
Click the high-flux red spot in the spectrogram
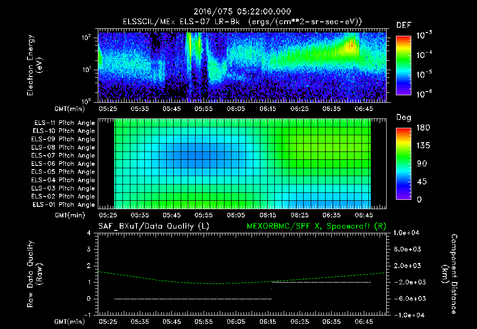coord(352,45)
